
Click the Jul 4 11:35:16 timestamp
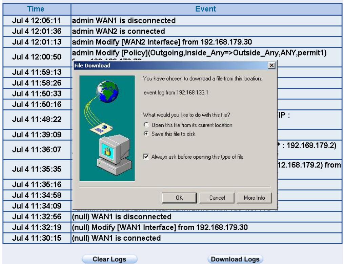coord(37,185)
